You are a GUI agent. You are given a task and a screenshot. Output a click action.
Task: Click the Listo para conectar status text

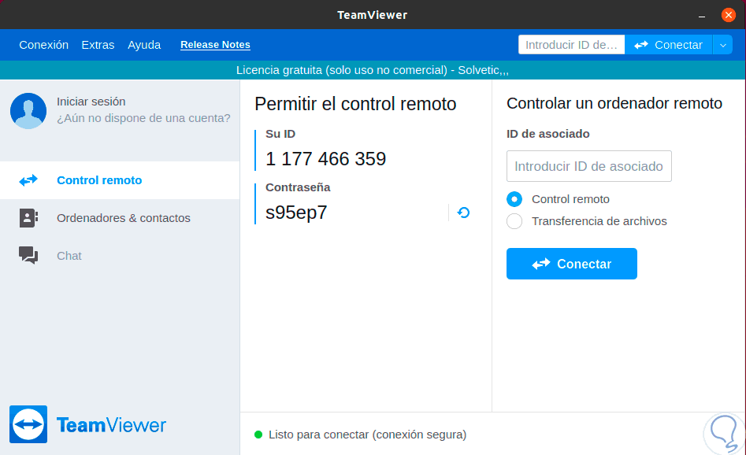(367, 435)
